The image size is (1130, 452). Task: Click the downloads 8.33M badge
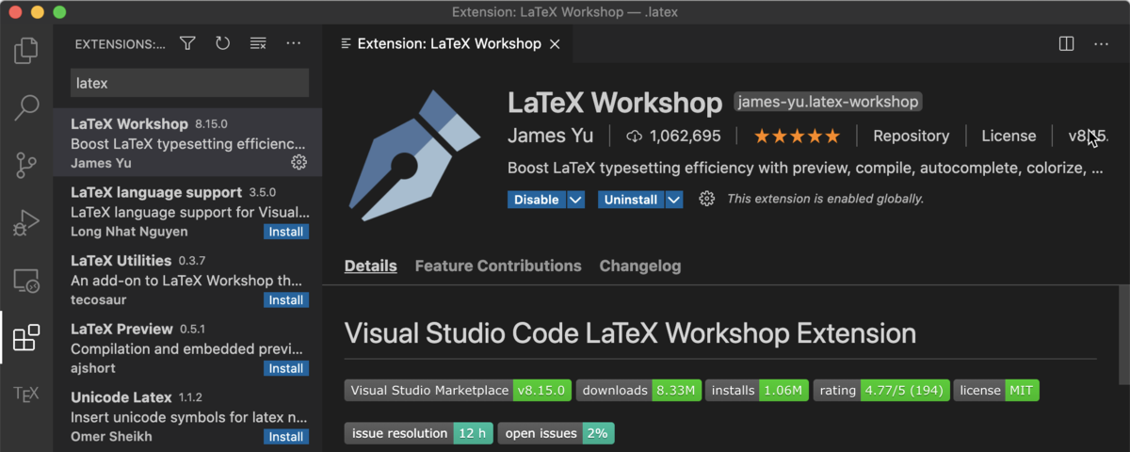(x=638, y=390)
